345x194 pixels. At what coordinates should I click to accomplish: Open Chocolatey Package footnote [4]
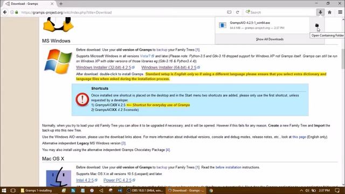pyautogui.click(x=168, y=150)
